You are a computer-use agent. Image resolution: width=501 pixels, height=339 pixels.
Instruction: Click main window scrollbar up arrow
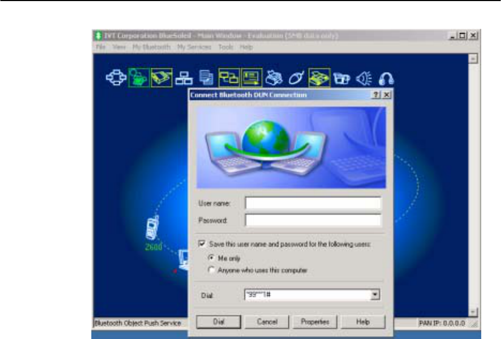click(x=473, y=59)
